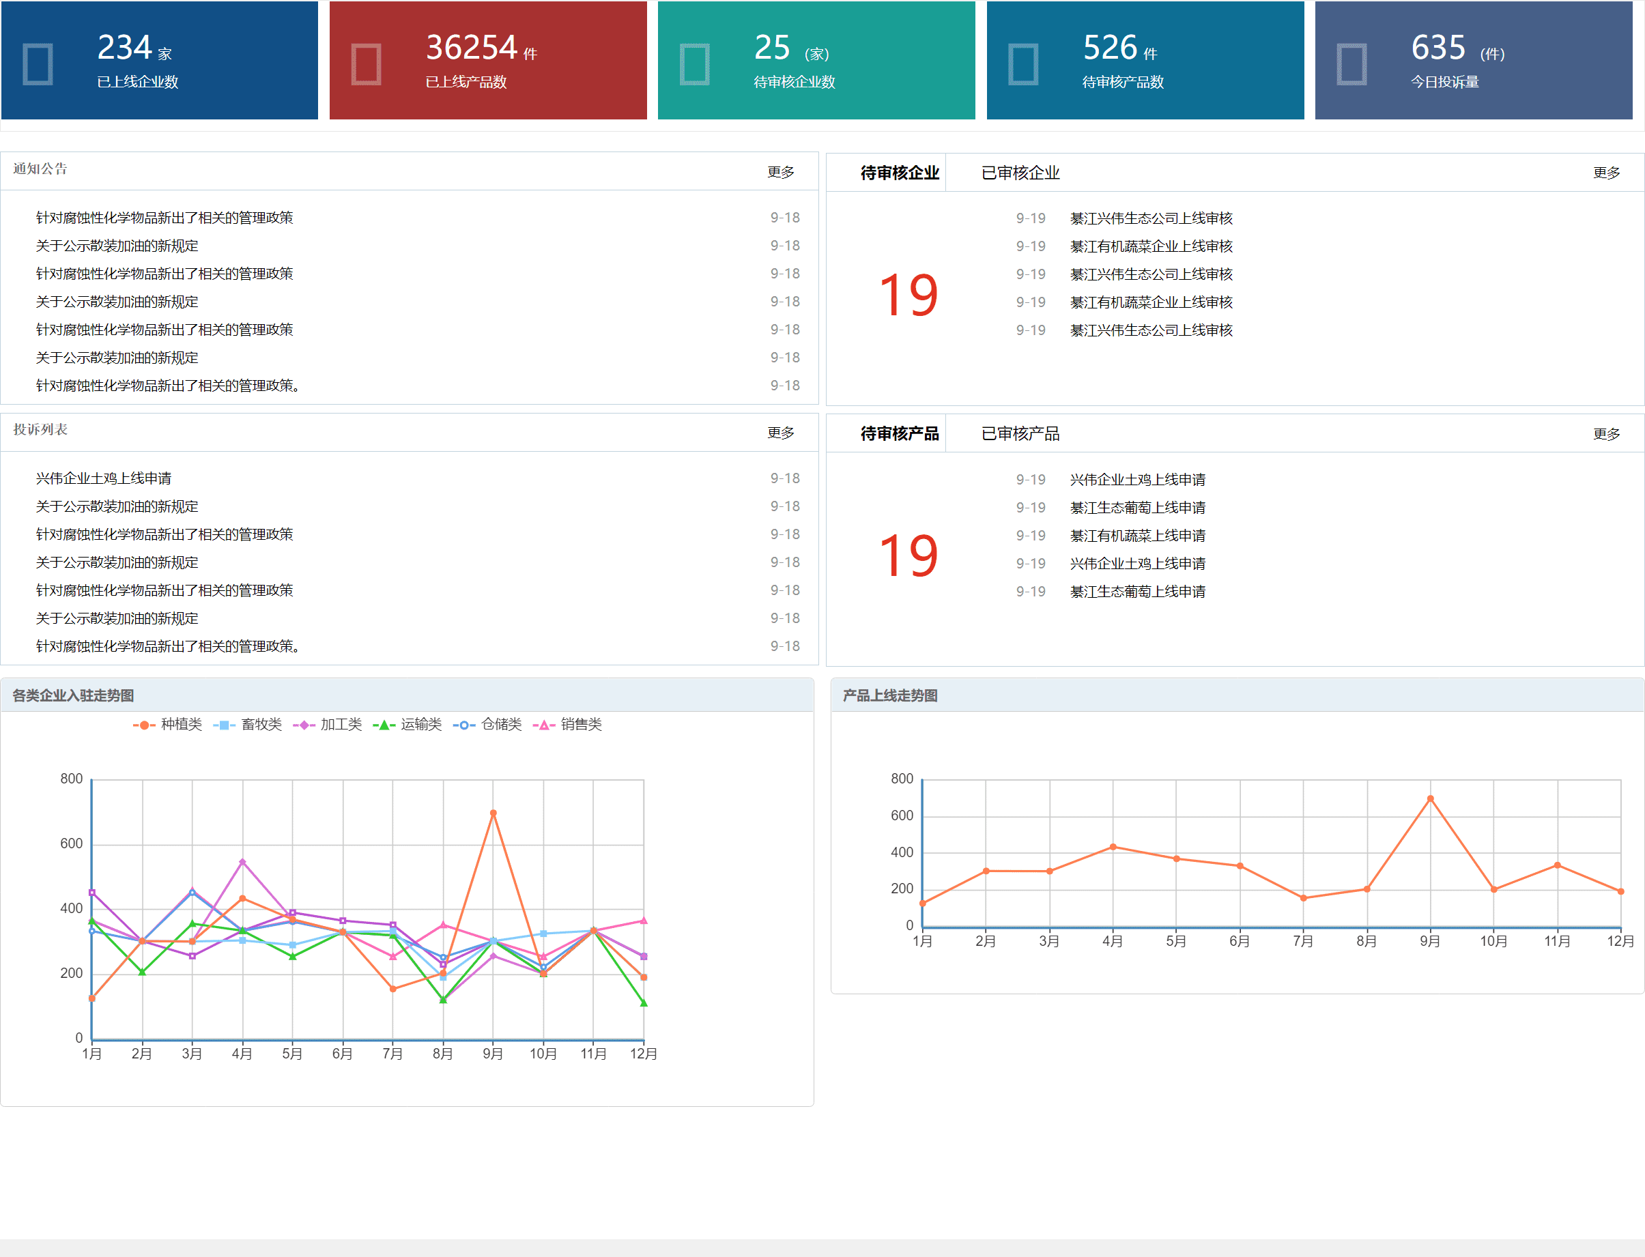
Task: Expand 更多 in enterprise review panel
Action: (1605, 173)
